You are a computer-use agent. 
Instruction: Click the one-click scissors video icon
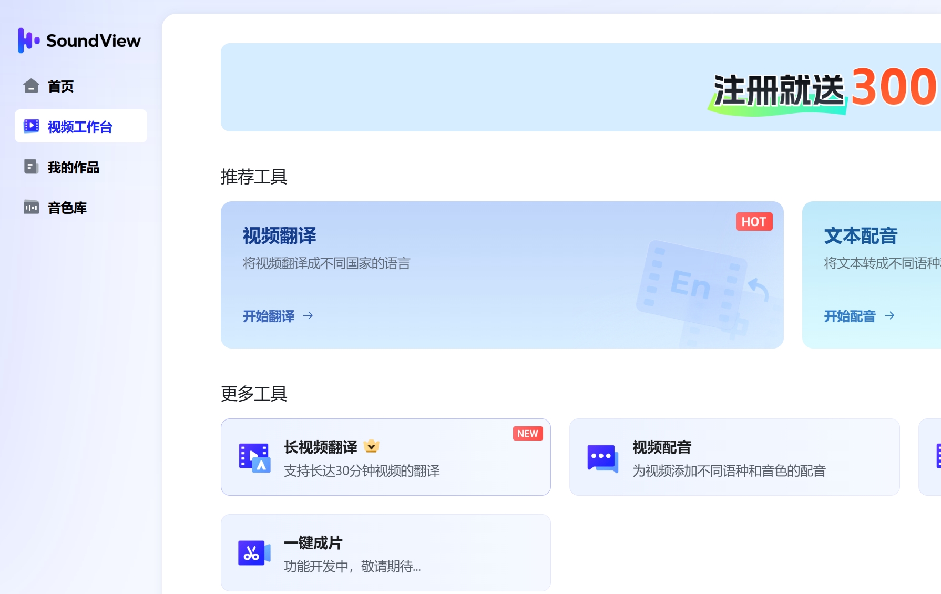tap(254, 553)
